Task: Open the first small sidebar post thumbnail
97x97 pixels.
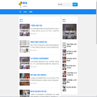Action: click(64, 45)
